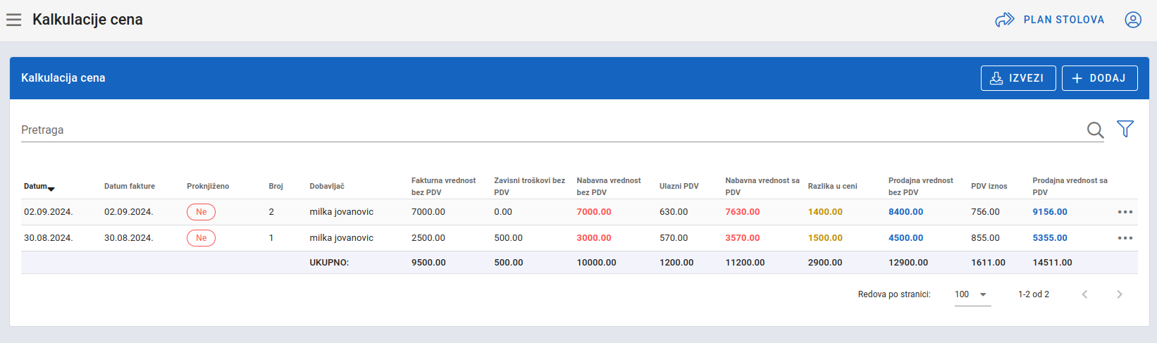Viewport: 1157px width, 343px height.
Task: Click red nabavna value 7000.00
Action: pyautogui.click(x=594, y=212)
